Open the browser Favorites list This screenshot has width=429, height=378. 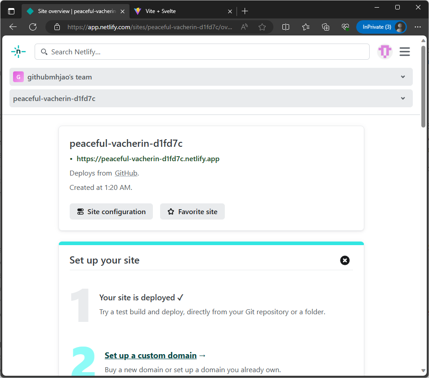[x=306, y=27]
